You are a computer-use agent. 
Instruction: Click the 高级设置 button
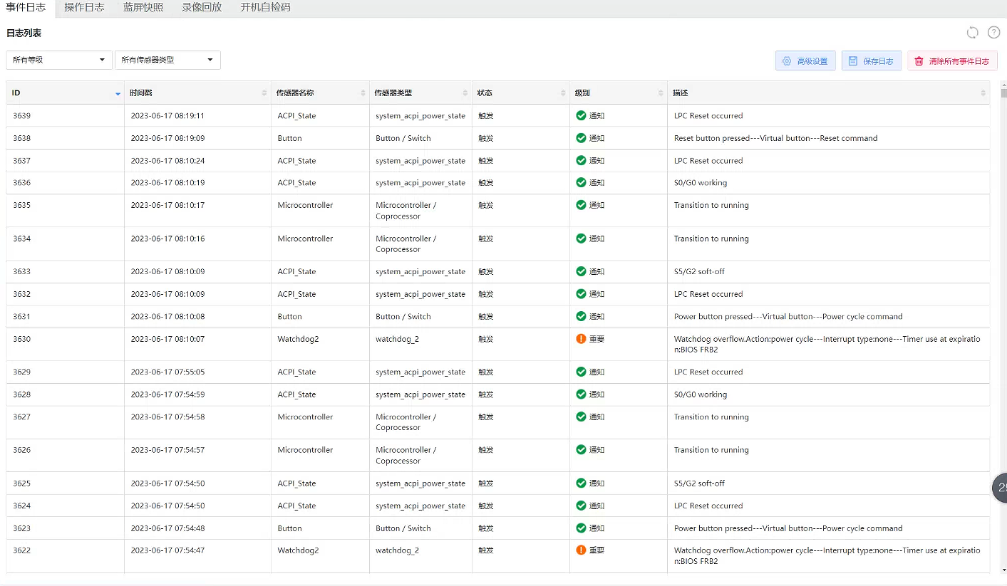[805, 61]
